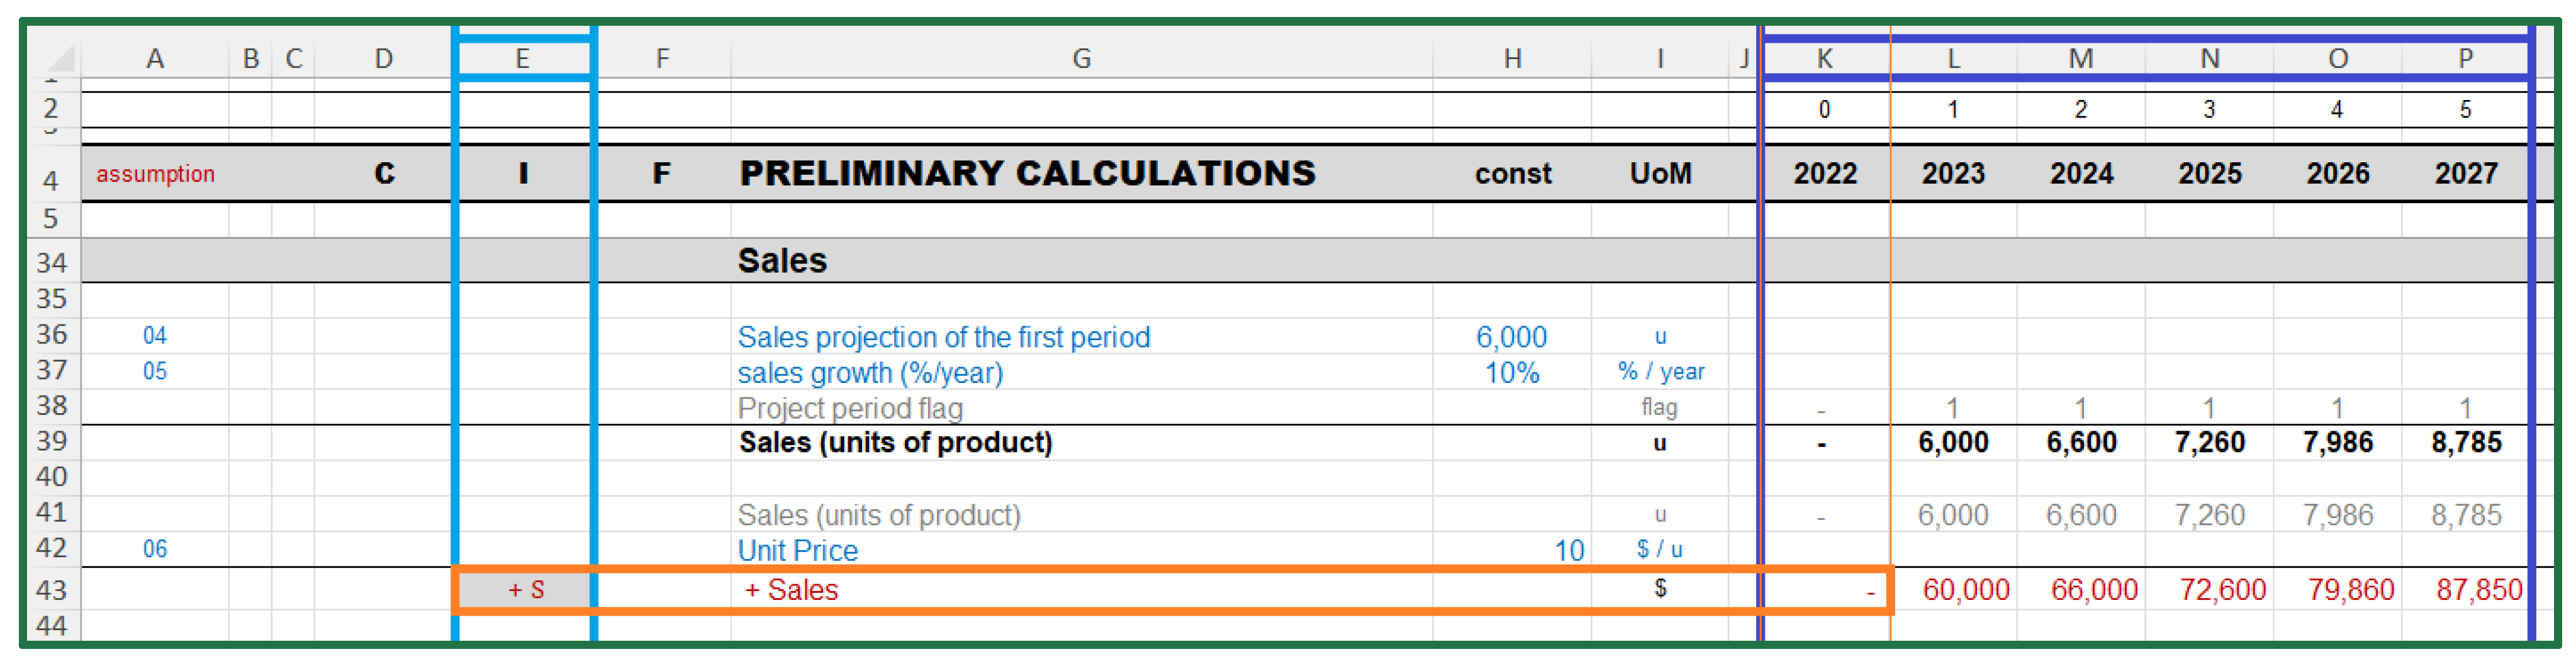Screen dimensions: 2576x664
Task: Select column K header
Action: tap(1824, 59)
